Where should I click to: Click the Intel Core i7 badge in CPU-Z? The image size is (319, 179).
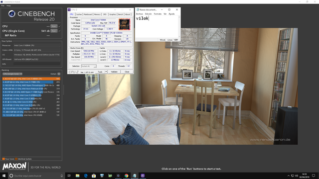(124, 24)
